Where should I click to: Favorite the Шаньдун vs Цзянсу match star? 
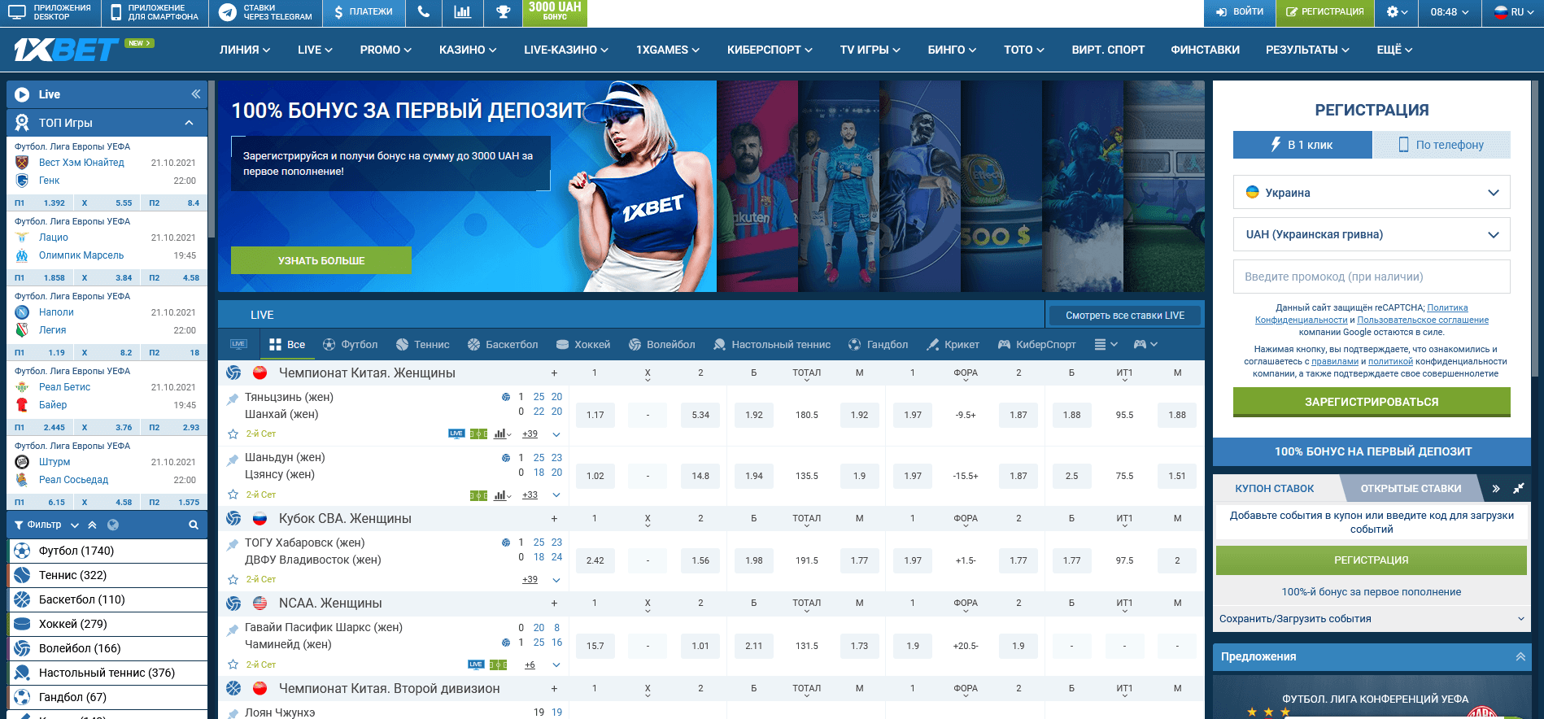click(233, 495)
